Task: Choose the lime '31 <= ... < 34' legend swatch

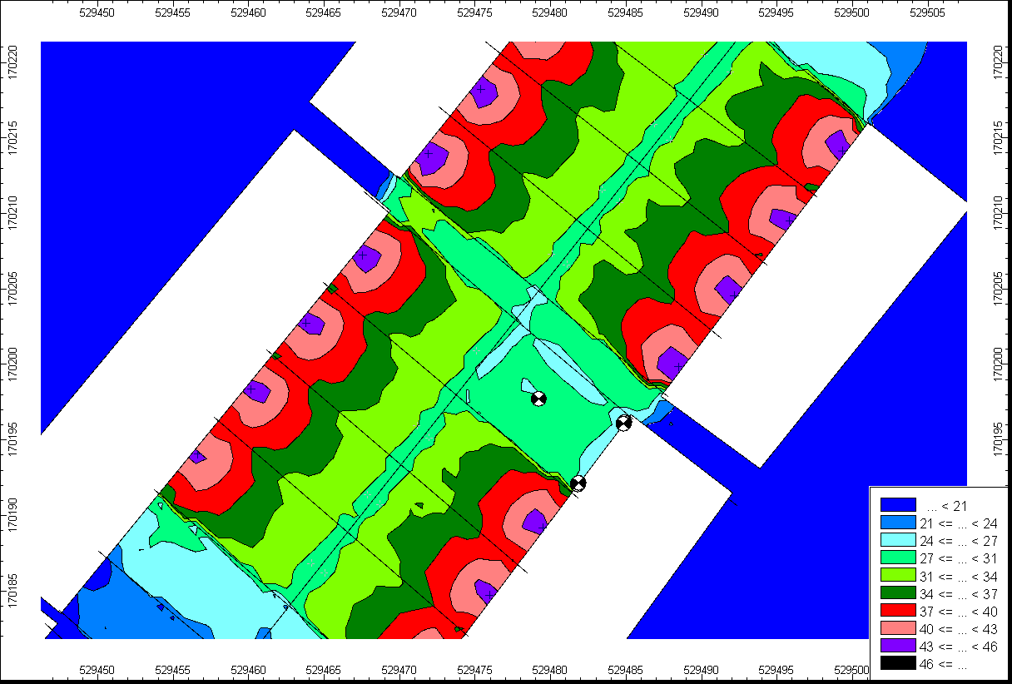Action: [x=898, y=576]
